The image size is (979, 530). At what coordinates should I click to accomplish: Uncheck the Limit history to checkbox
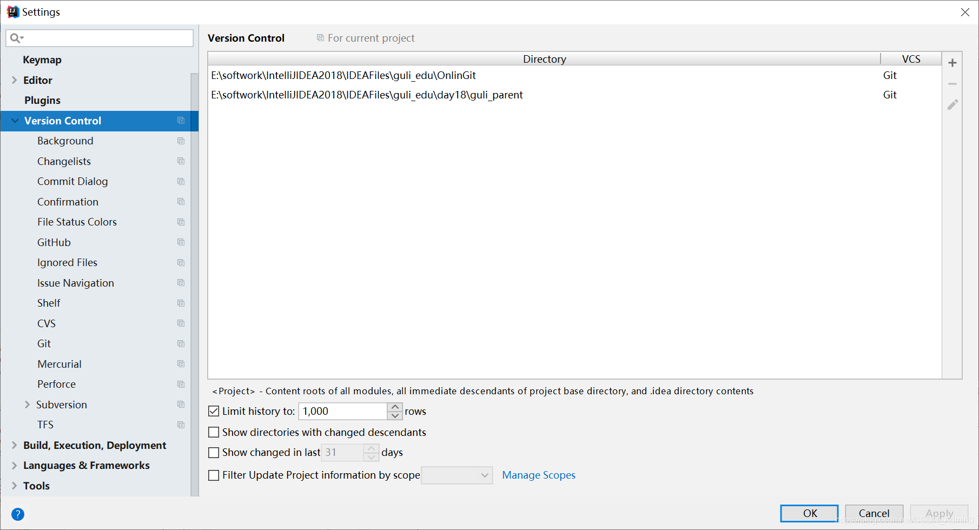pyautogui.click(x=214, y=411)
